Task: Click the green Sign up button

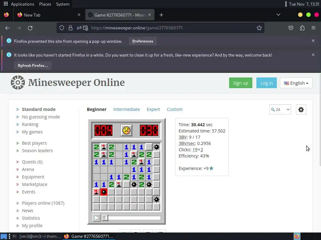Action: point(240,83)
